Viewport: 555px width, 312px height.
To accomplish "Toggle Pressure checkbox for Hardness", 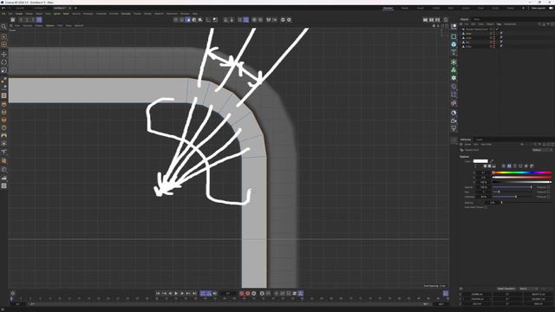I will point(549,197).
